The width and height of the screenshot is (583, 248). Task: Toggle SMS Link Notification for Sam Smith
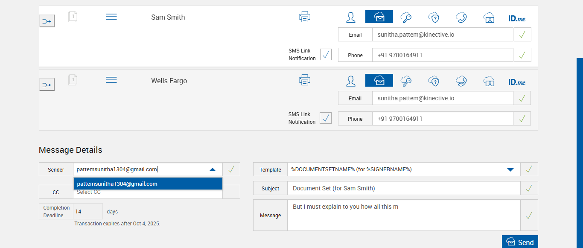pos(326,55)
